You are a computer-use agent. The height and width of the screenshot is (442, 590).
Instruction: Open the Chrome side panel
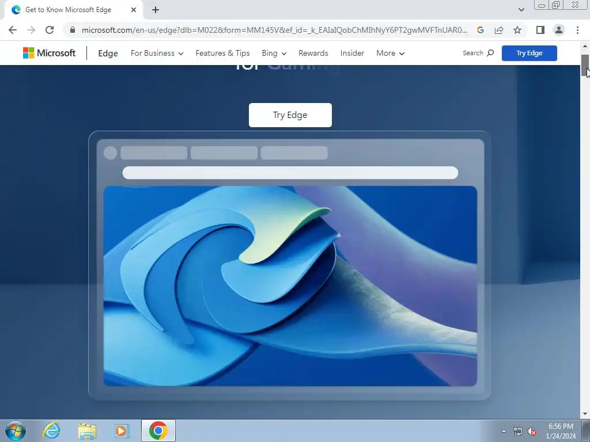pyautogui.click(x=540, y=30)
